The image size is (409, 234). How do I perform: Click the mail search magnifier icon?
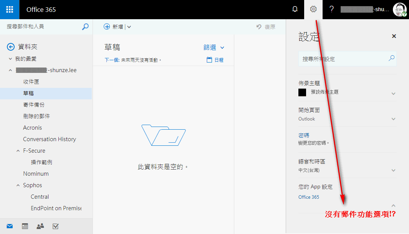pyautogui.click(x=85, y=26)
